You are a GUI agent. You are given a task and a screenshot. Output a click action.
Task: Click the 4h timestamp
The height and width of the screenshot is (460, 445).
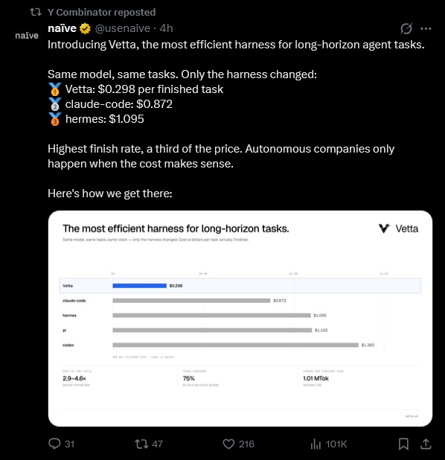pyautogui.click(x=166, y=28)
